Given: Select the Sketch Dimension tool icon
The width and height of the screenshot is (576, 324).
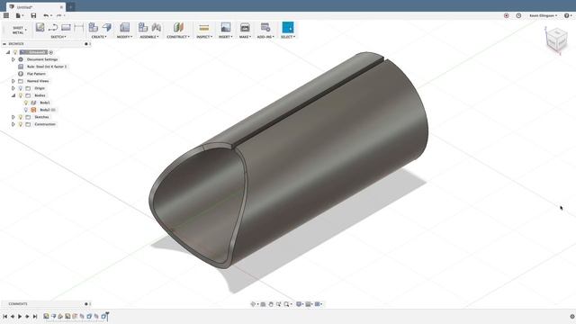Looking at the screenshot, I should (78, 27).
